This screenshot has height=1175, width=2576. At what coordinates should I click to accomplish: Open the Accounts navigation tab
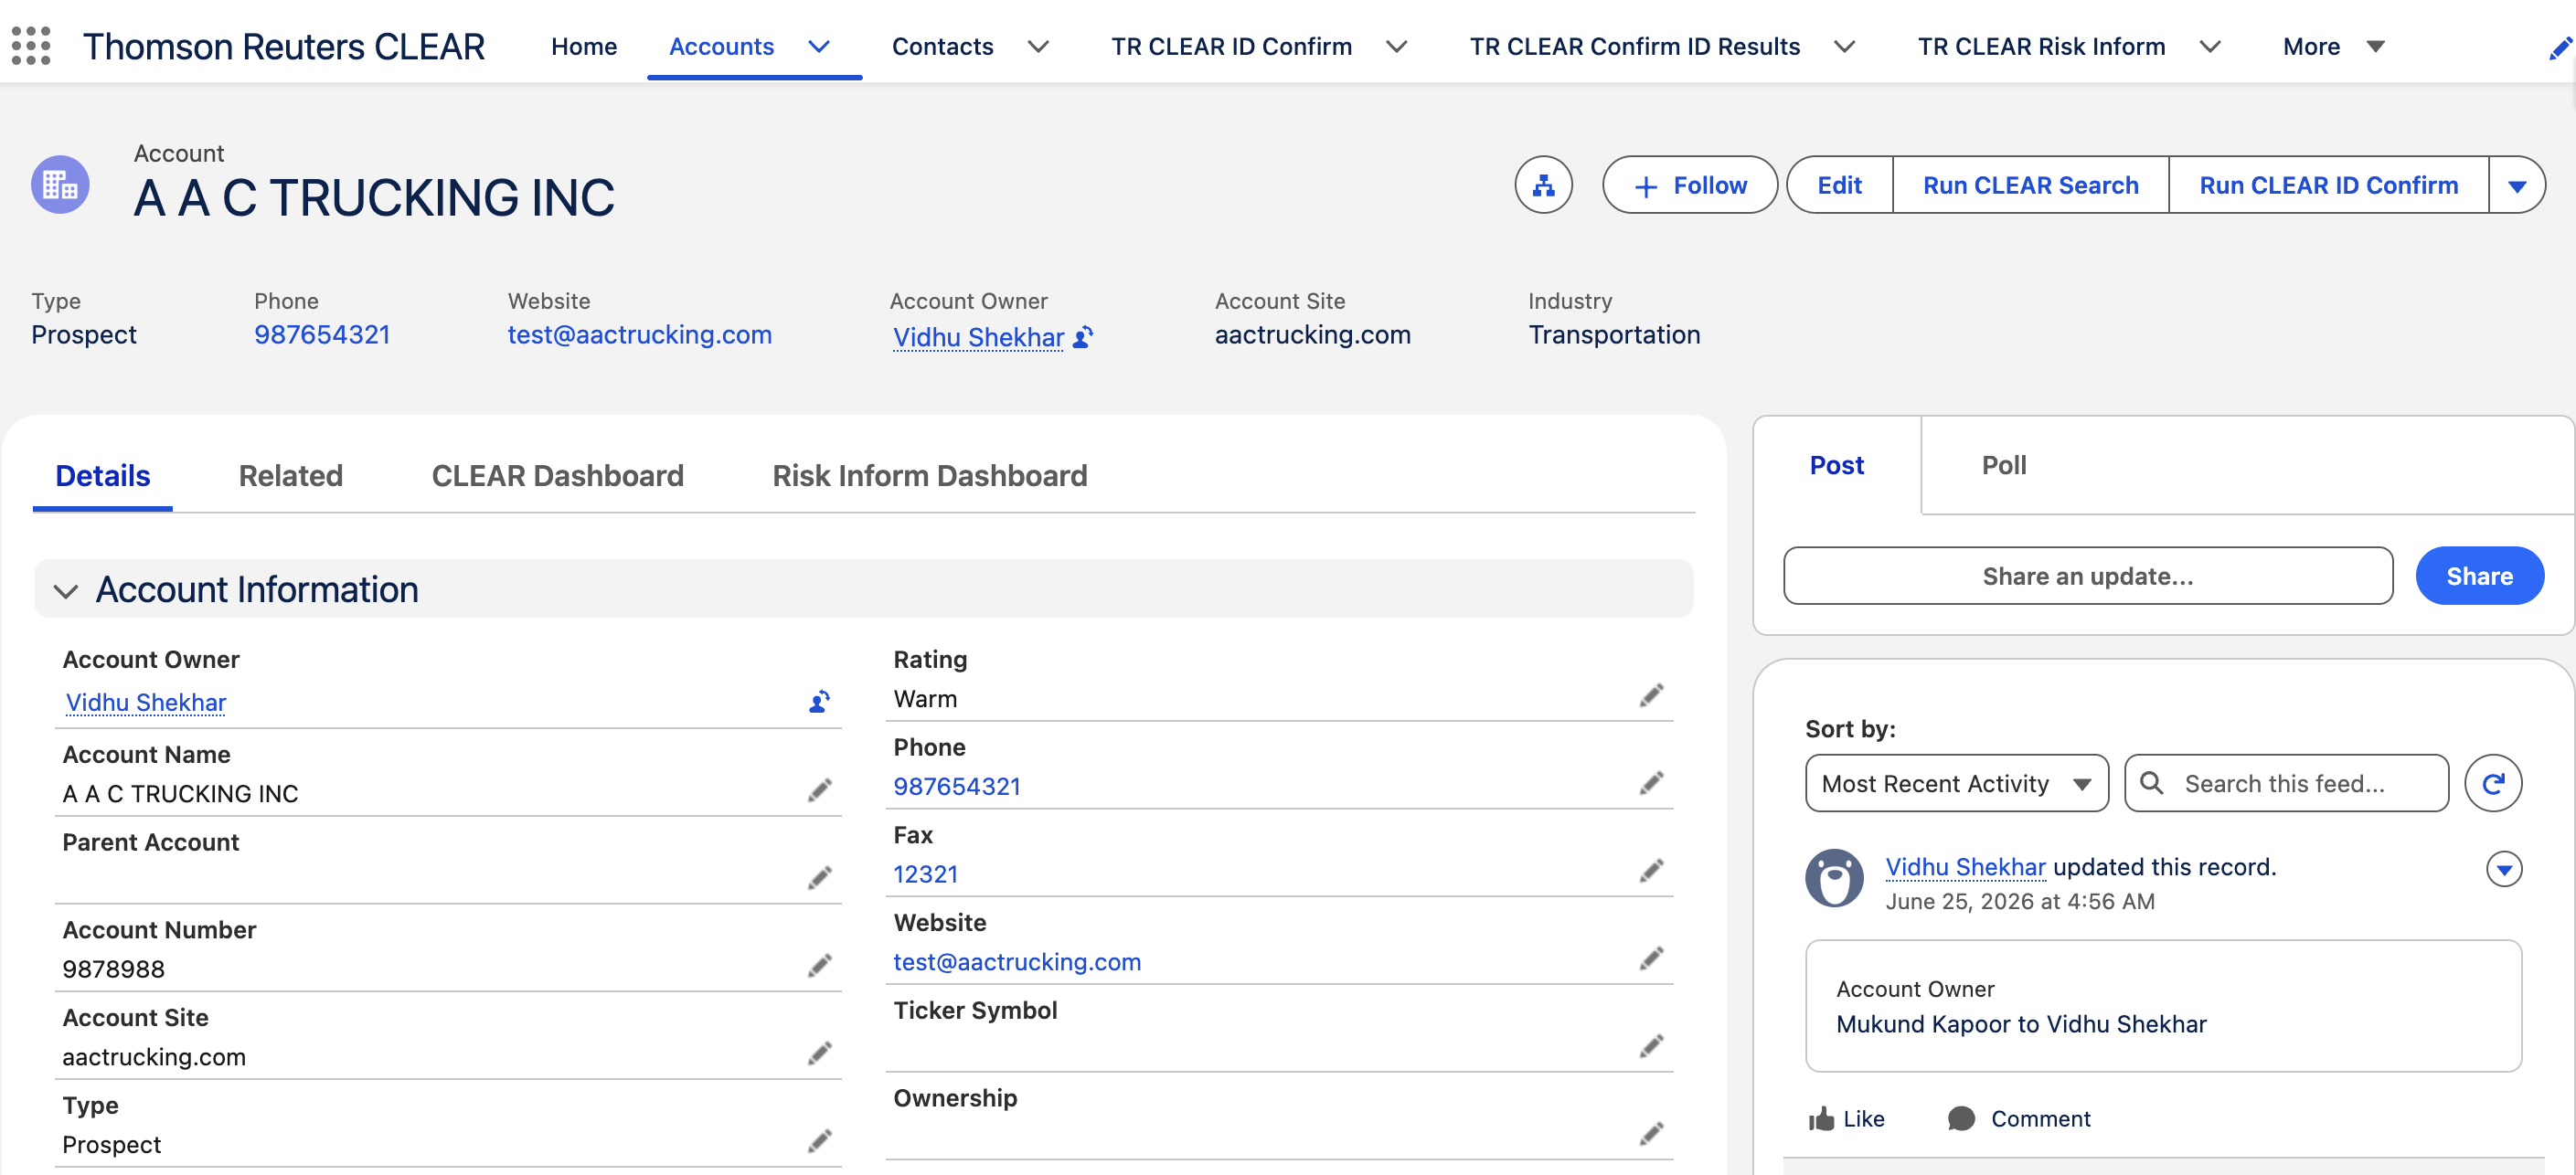click(721, 47)
